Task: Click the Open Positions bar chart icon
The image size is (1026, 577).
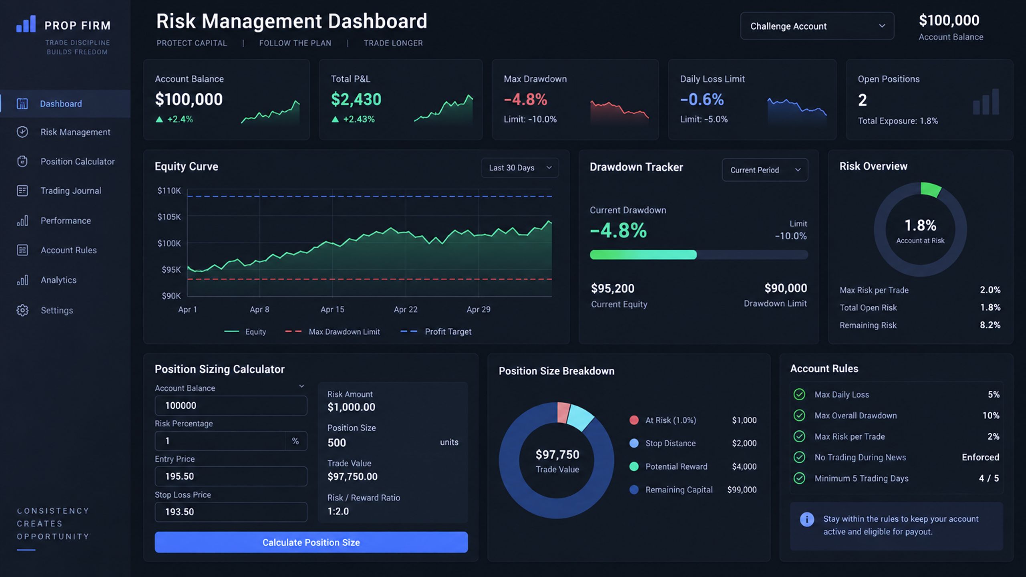Action: [x=986, y=102]
